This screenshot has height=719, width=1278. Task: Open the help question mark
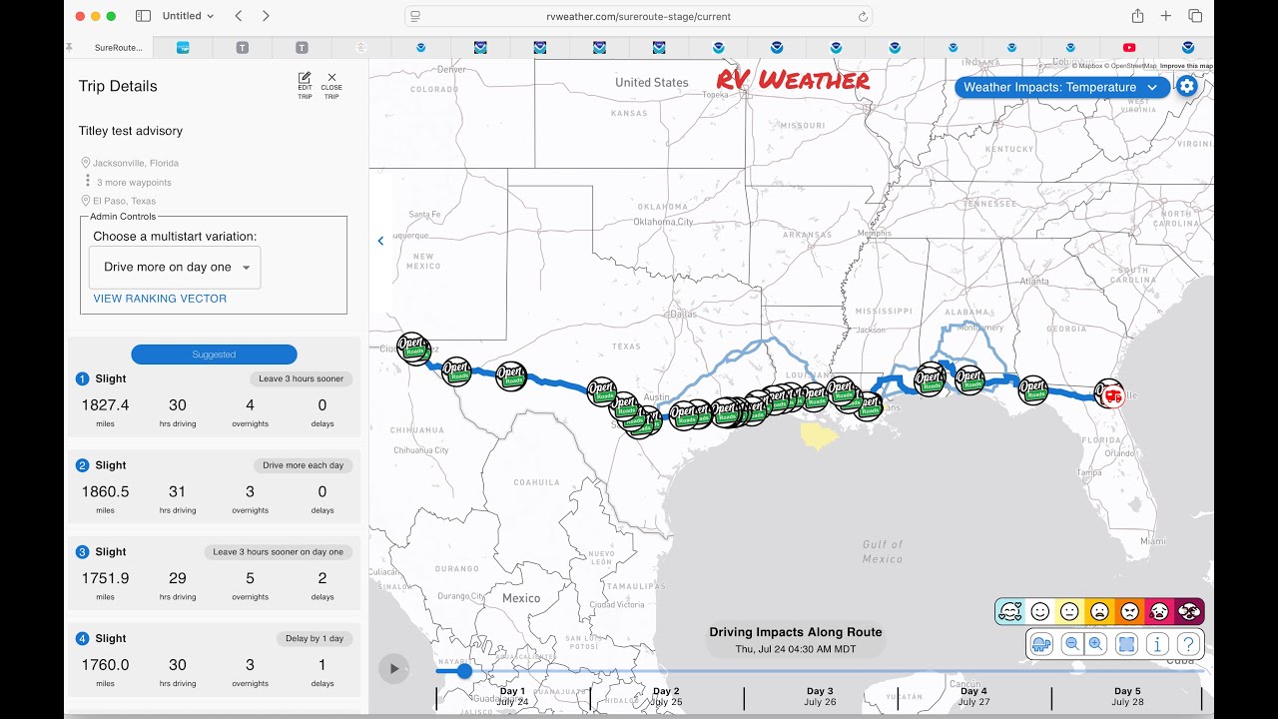pos(1187,644)
